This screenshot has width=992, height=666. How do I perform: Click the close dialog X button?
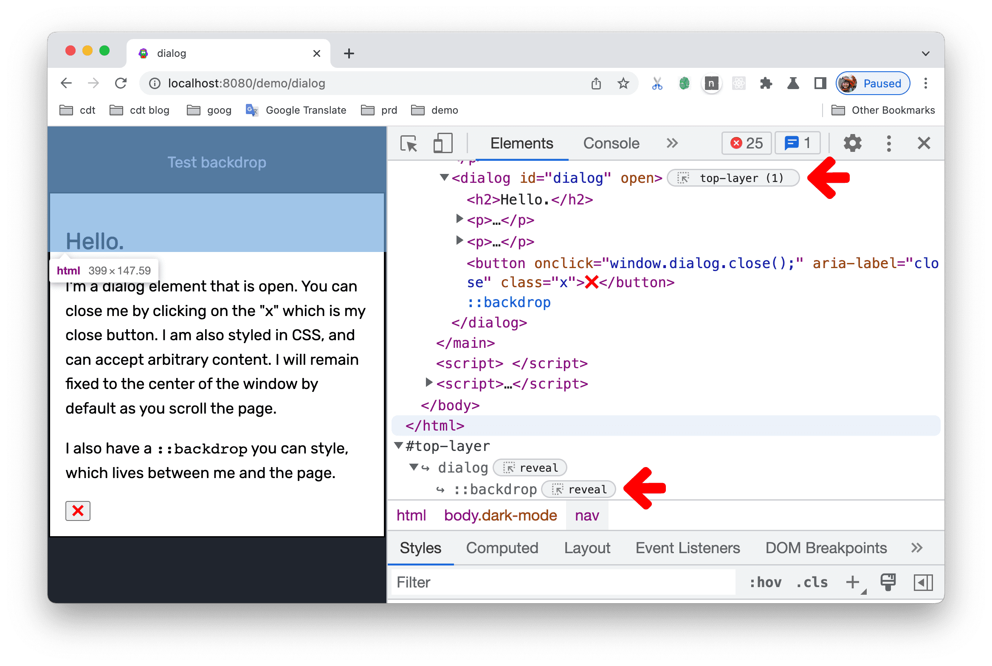(x=78, y=511)
